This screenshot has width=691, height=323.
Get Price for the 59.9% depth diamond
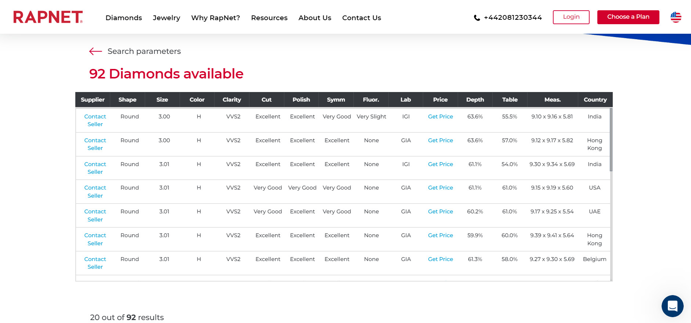click(440, 235)
